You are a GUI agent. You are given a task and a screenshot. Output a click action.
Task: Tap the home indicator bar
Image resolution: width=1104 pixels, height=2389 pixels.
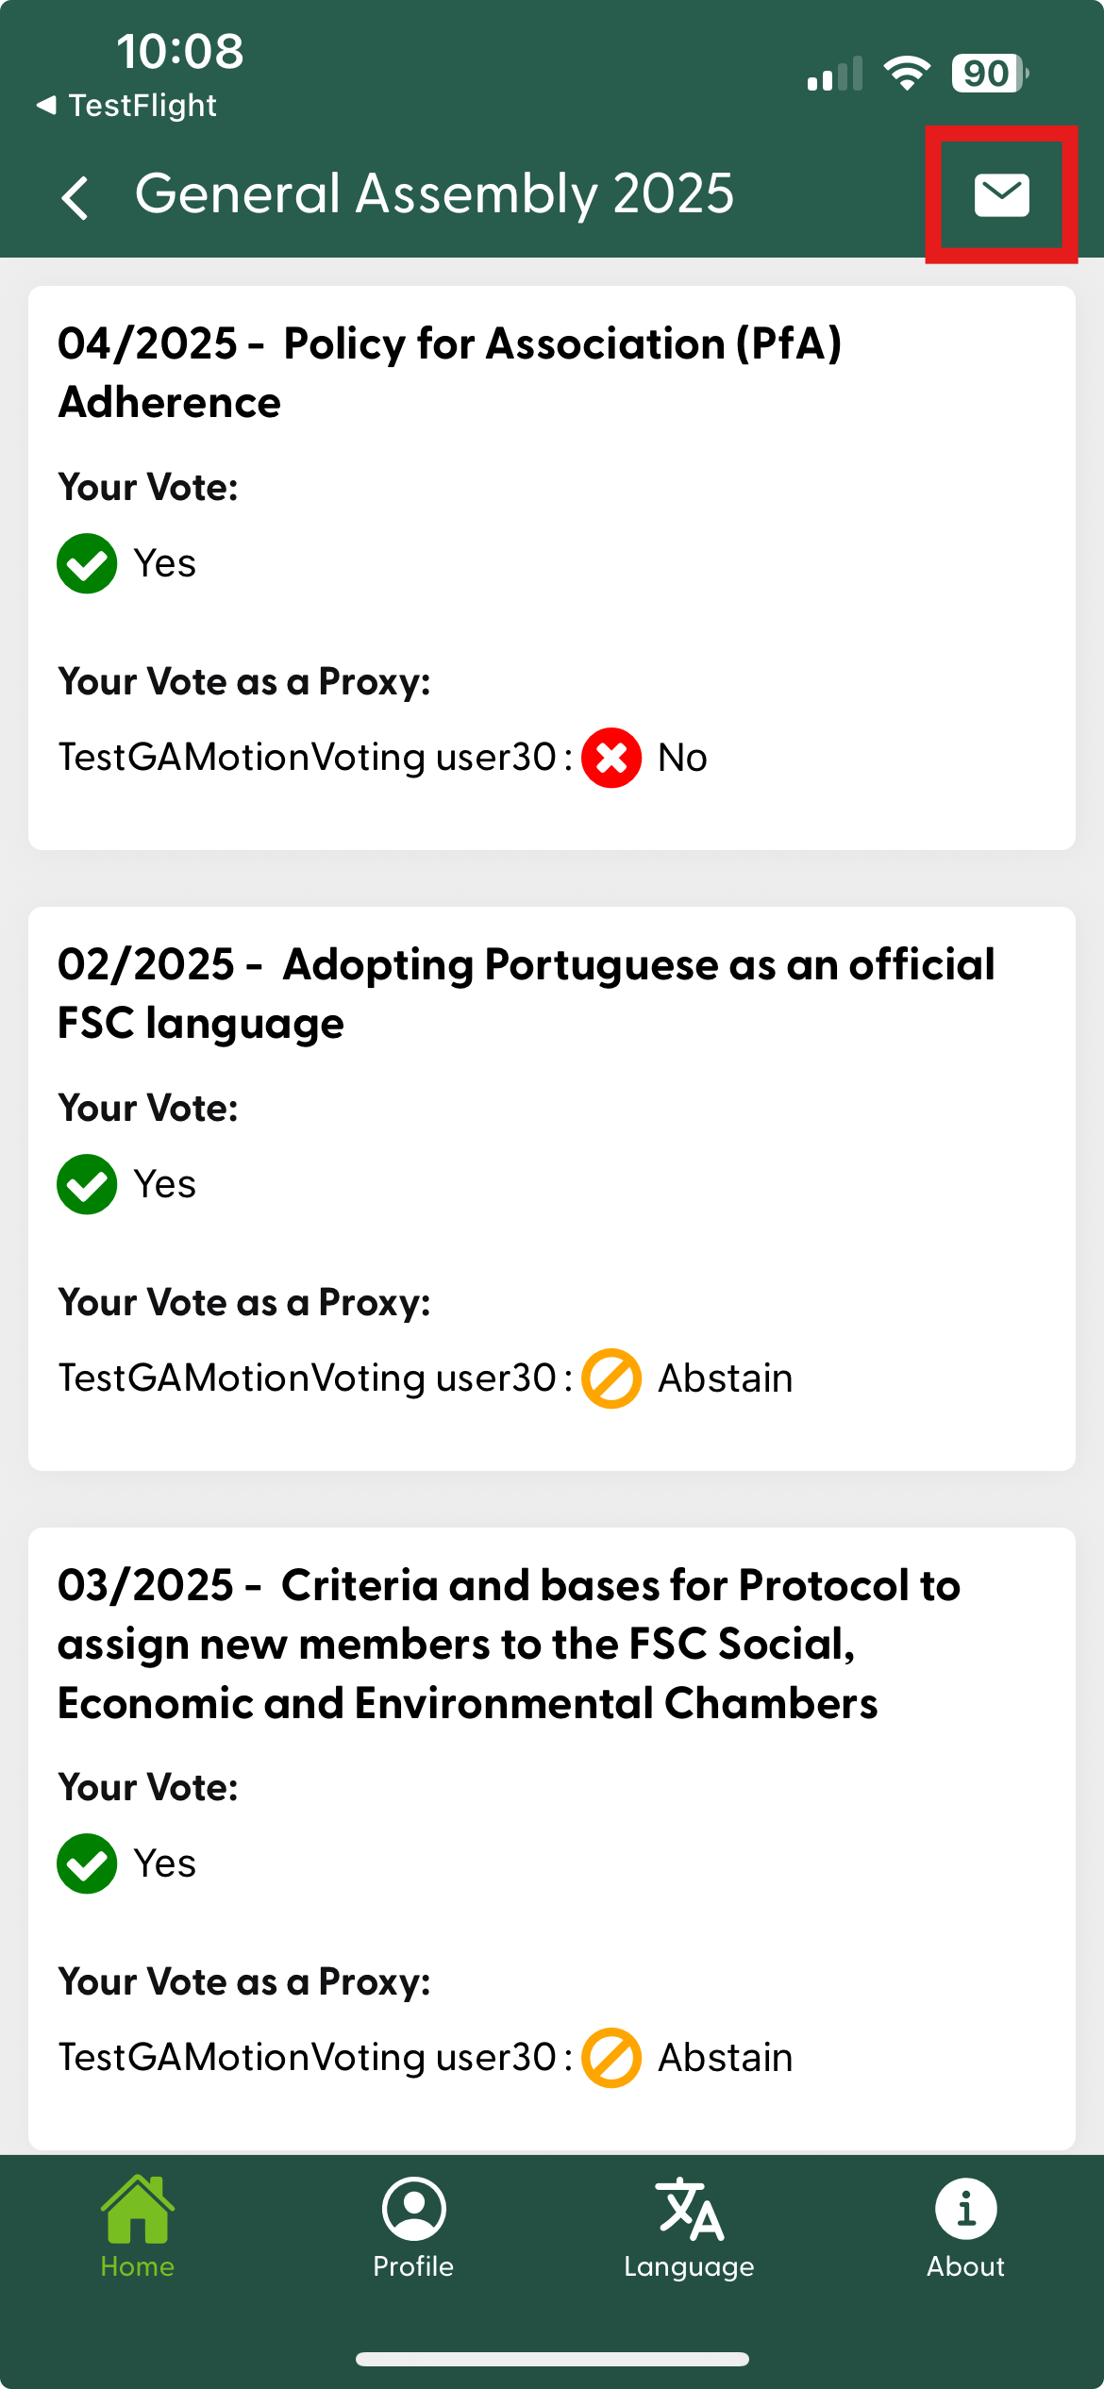[x=552, y=2359]
